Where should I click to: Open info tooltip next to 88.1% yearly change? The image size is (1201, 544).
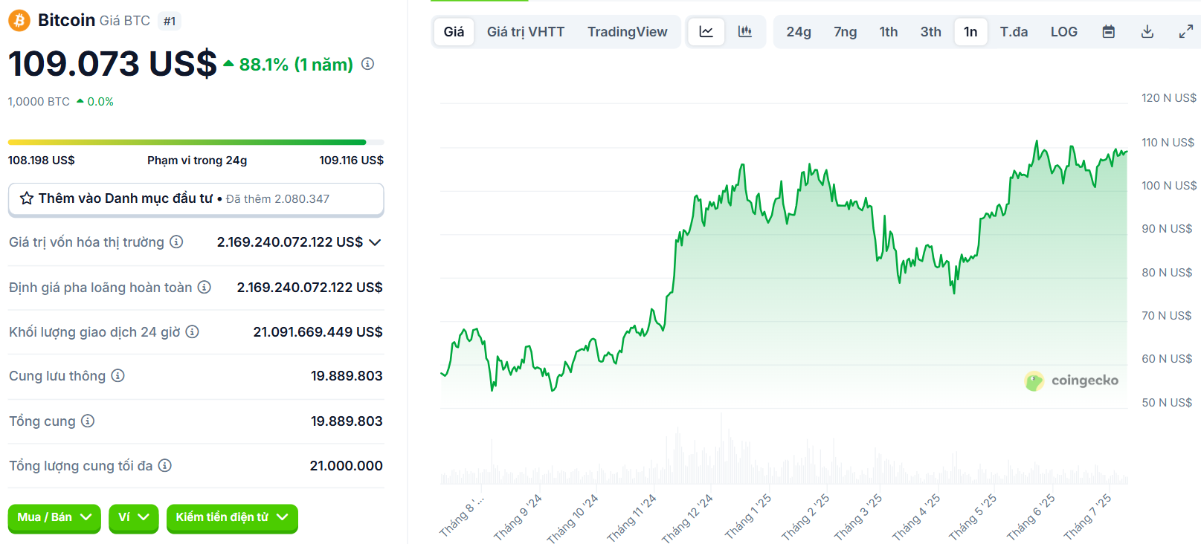point(367,64)
